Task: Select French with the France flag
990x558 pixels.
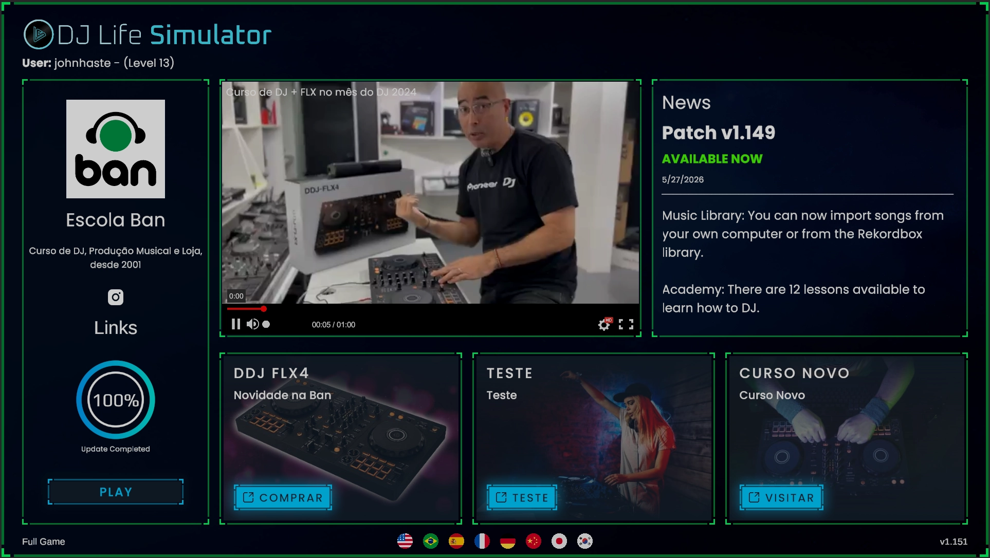Action: pyautogui.click(x=482, y=541)
